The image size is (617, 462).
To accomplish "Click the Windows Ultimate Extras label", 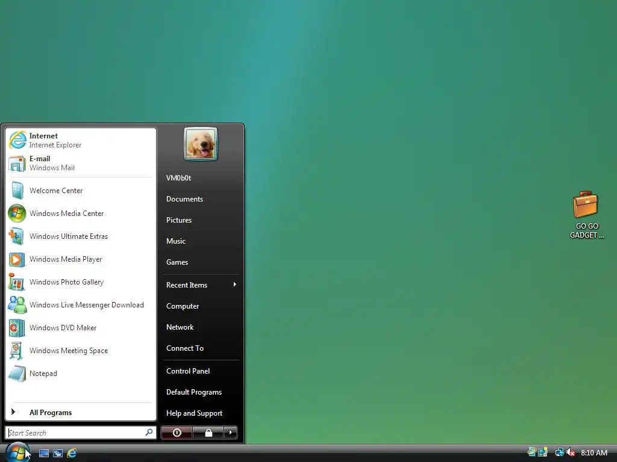I will tap(69, 236).
